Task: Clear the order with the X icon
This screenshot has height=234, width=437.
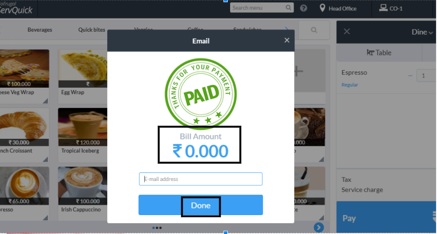Action: click(x=347, y=31)
